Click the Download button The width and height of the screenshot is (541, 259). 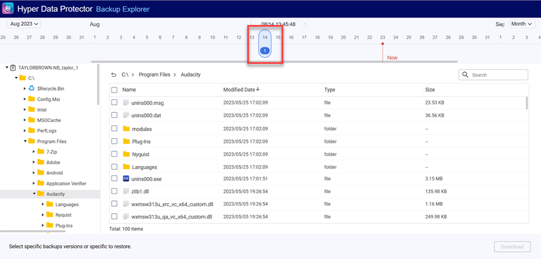(512, 247)
